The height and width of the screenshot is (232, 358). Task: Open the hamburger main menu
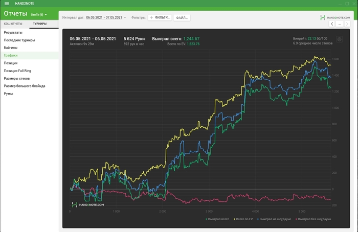(x=7, y=4)
